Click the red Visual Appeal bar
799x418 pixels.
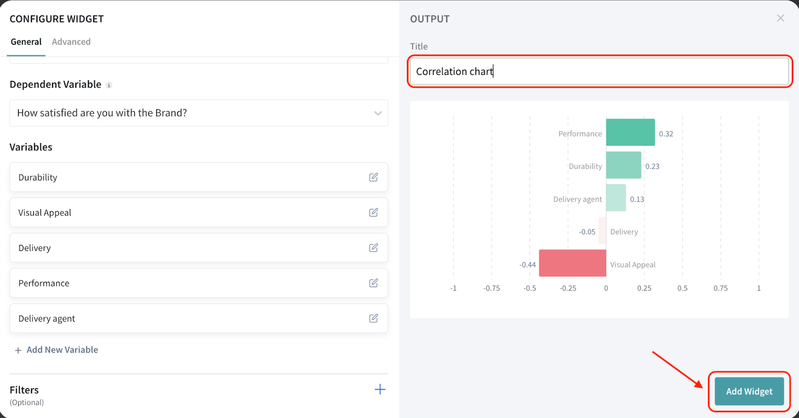572,263
